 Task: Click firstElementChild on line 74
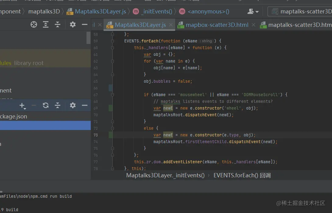[x=206, y=142]
